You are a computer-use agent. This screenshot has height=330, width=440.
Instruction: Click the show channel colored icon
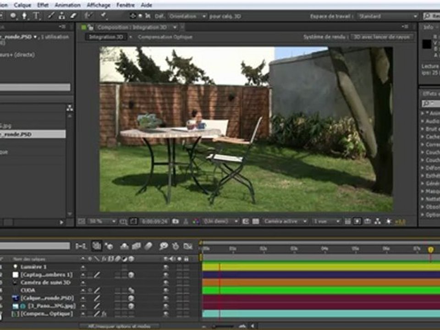(195, 221)
